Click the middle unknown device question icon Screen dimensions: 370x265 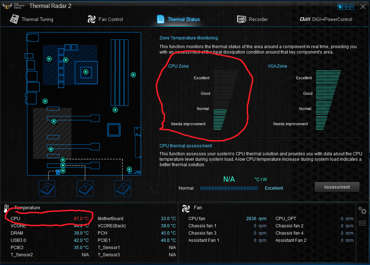tap(85, 189)
